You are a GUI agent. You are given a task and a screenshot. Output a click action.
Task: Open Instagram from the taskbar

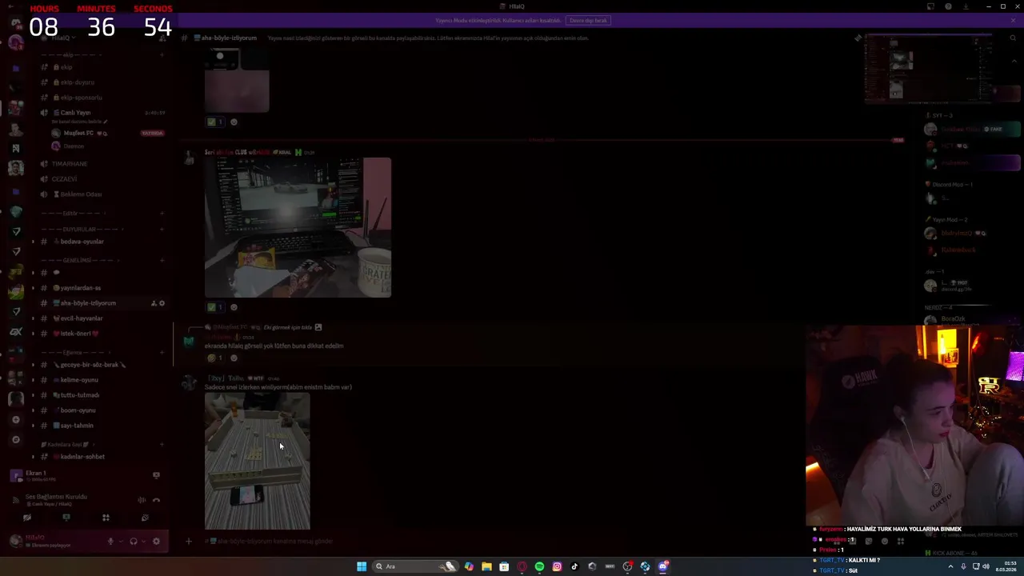557,566
